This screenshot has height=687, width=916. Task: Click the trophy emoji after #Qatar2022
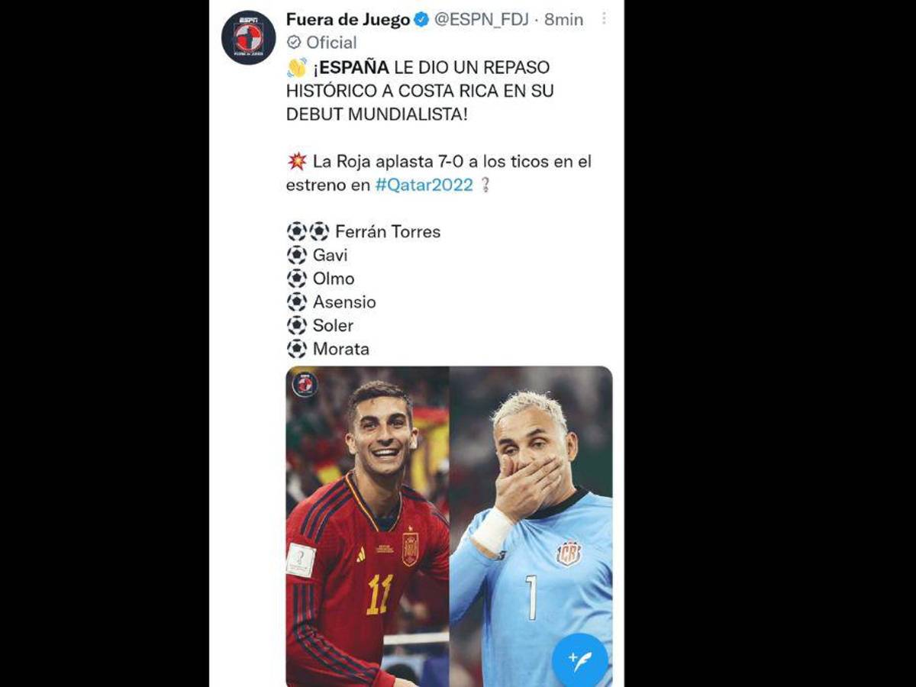tap(485, 185)
